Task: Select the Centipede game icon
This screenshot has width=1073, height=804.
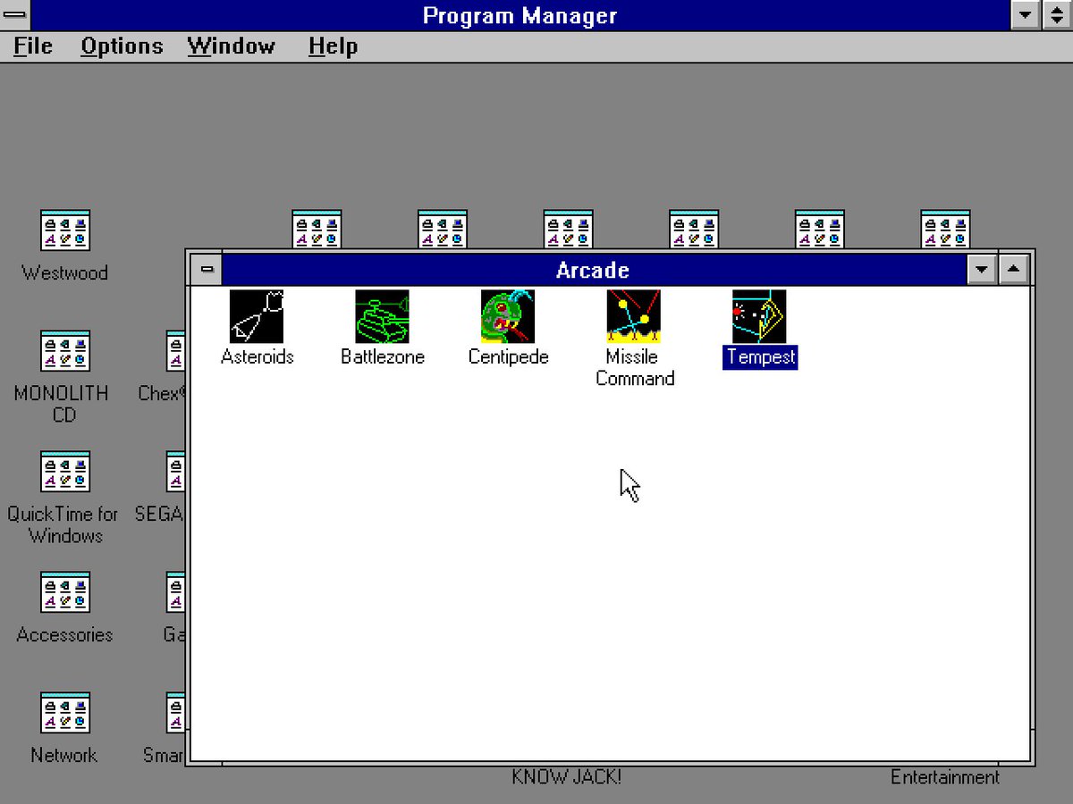Action: point(508,316)
